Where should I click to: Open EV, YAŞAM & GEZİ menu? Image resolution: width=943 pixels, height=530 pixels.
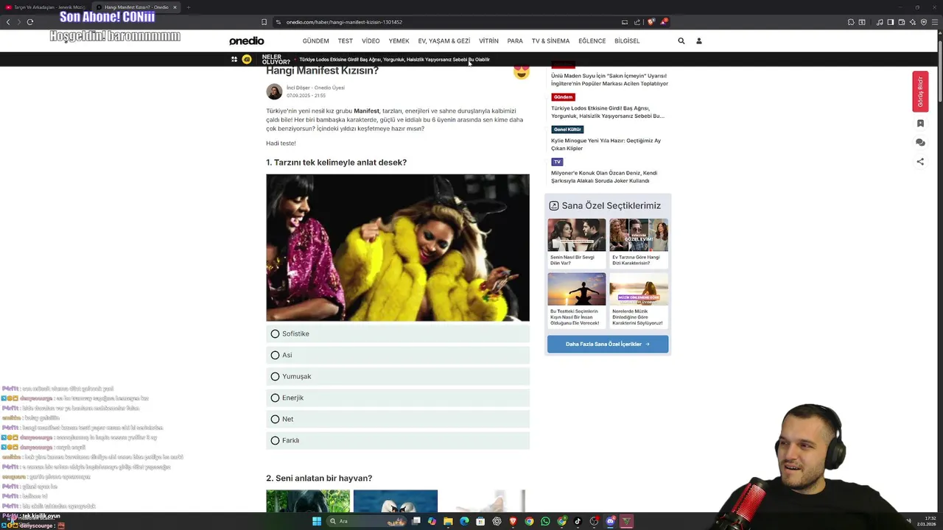(x=444, y=41)
